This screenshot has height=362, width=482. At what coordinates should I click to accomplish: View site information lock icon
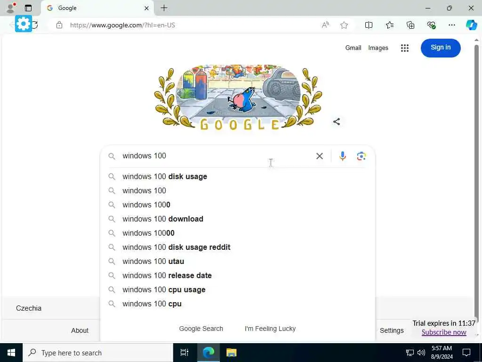coord(59,25)
